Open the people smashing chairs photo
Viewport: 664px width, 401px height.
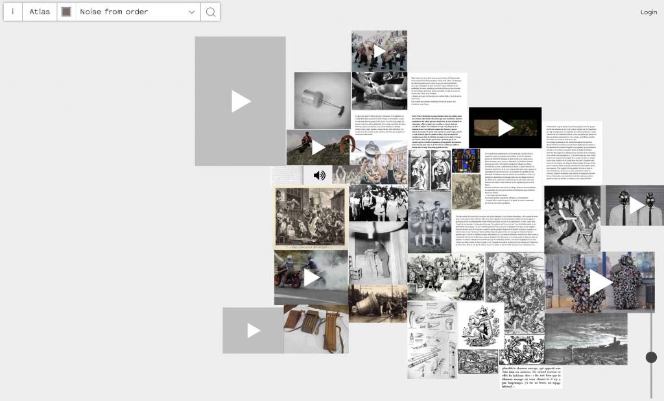(572, 219)
